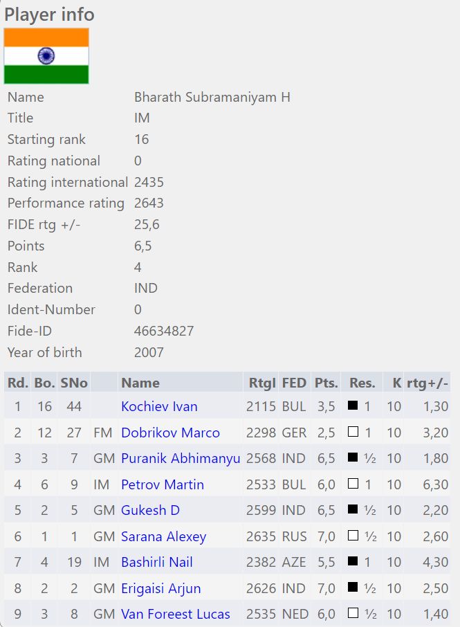Image resolution: width=460 pixels, height=627 pixels.
Task: Open Erigaisi Arjun player link
Action: [x=160, y=588]
